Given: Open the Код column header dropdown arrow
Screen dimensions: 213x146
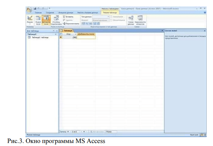Looking at the screenshot, I should [75, 34].
